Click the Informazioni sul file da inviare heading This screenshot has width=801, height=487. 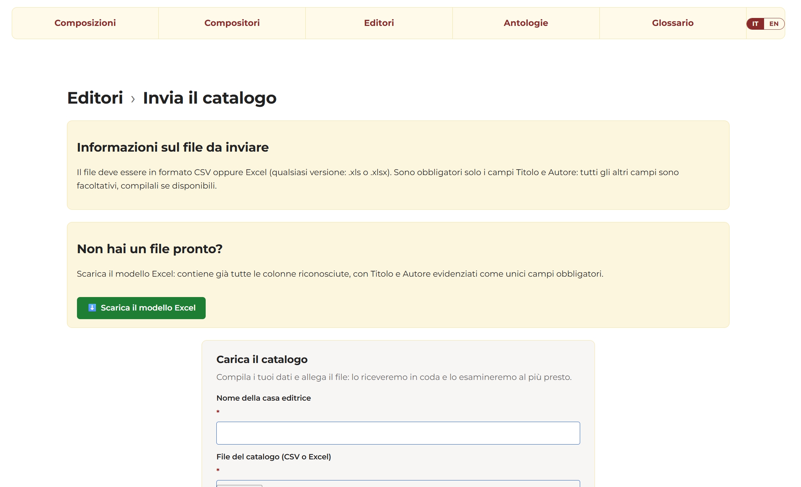point(173,147)
